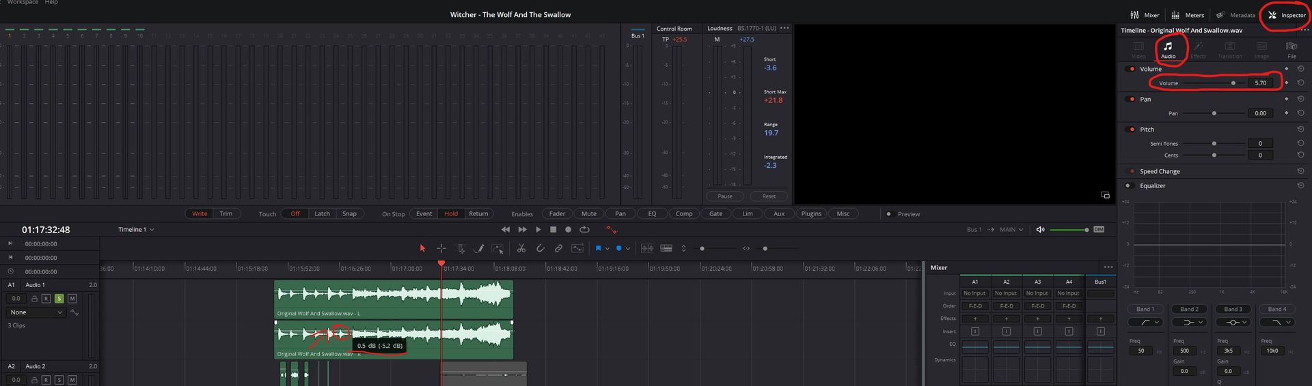Expand the Band 1 filter type dropdown
The image size is (1312, 386).
pos(1145,323)
